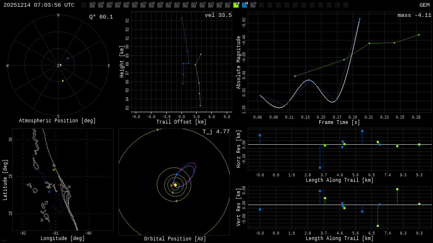Pick station 11 indicator box
The height and width of the screenshot is (243, 433).
177,5
